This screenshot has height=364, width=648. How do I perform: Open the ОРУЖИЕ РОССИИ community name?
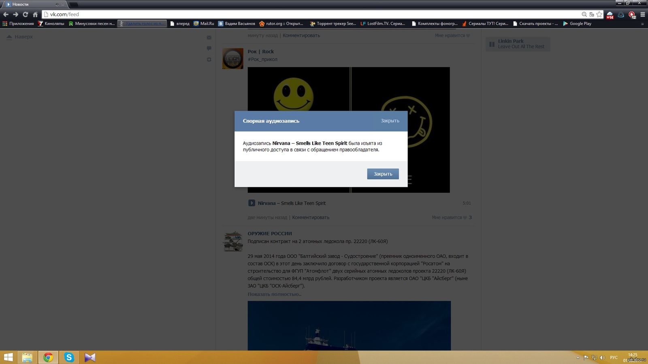pyautogui.click(x=270, y=234)
